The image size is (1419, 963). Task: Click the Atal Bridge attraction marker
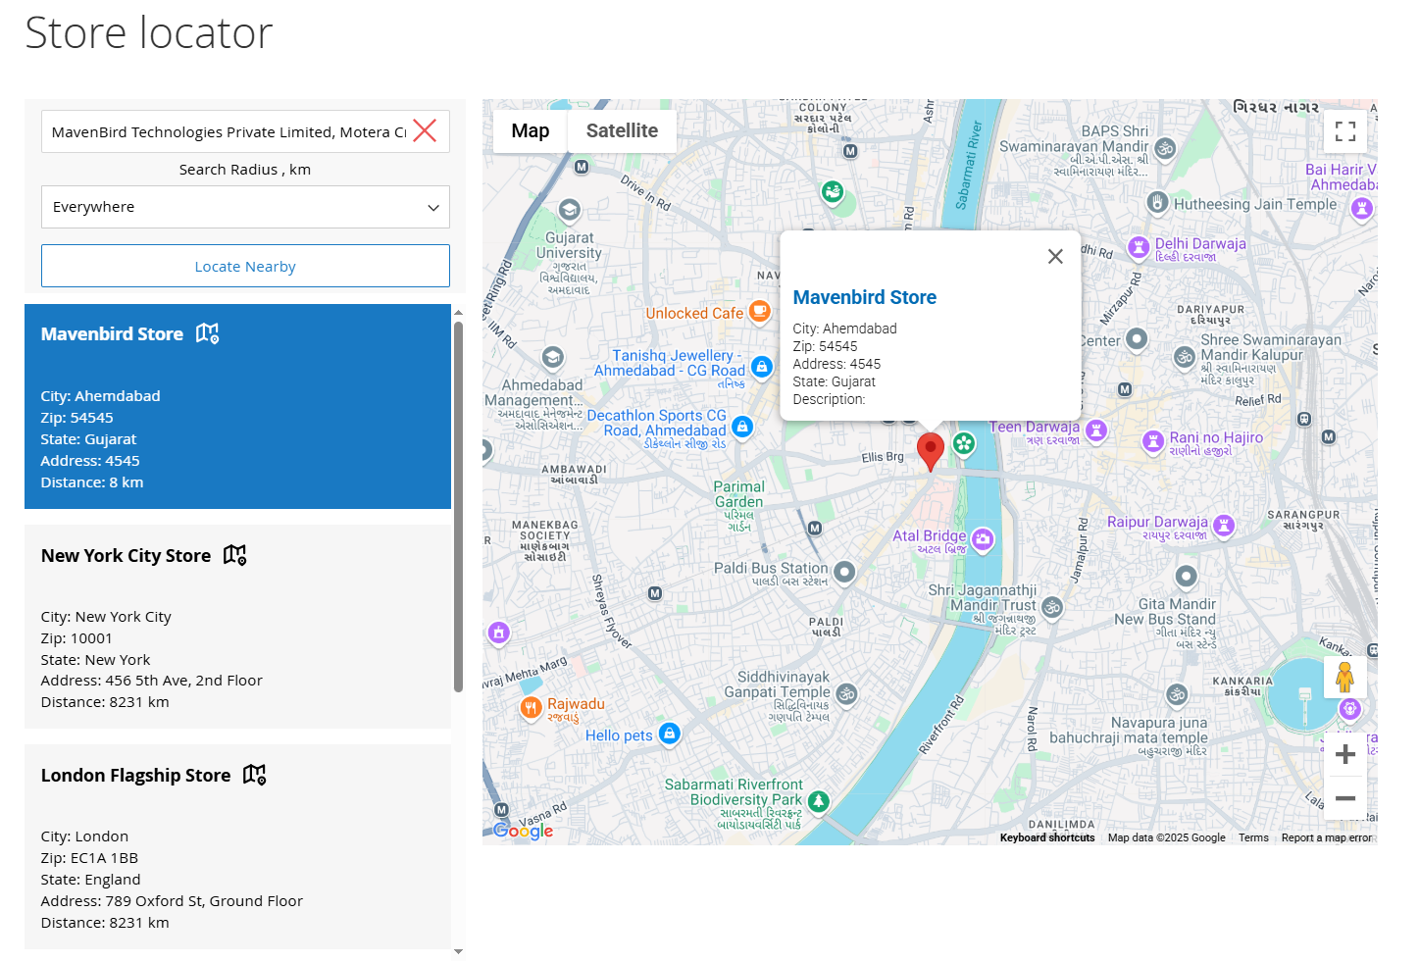point(983,538)
